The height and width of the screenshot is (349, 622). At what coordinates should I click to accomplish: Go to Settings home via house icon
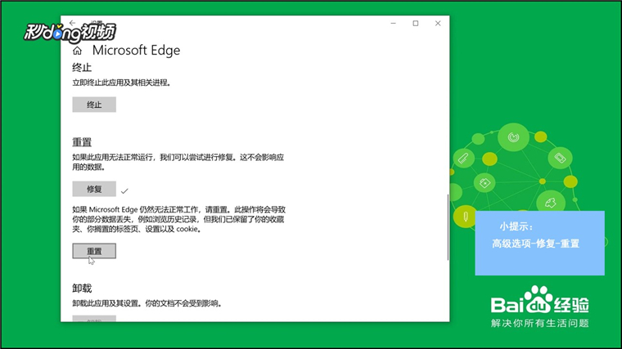pyautogui.click(x=78, y=51)
